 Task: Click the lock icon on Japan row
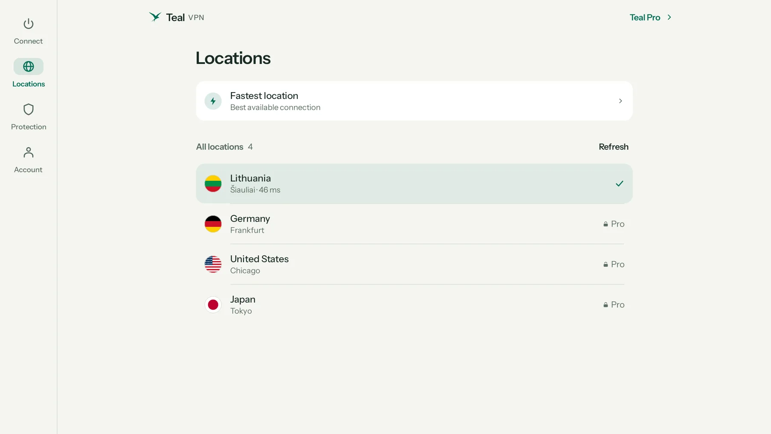[x=606, y=305]
